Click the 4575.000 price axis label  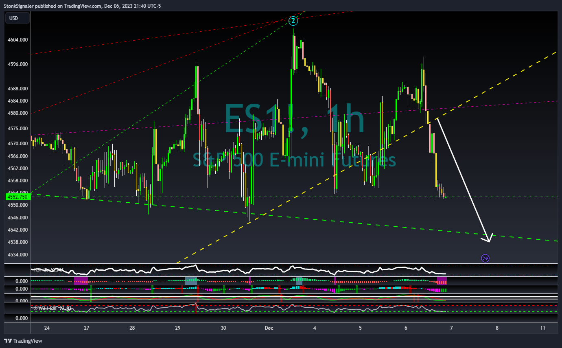click(x=18, y=129)
